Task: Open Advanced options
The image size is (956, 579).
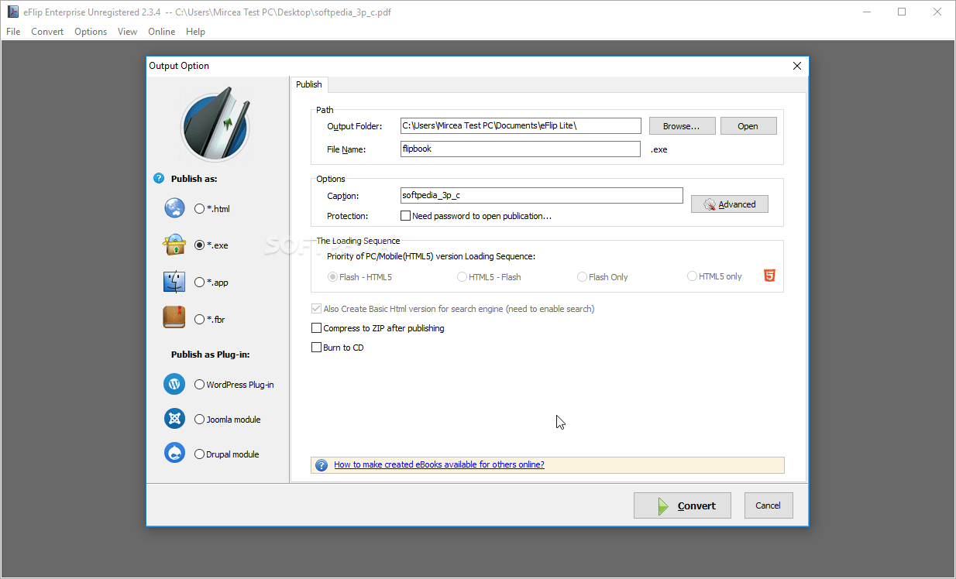Action: 730,204
